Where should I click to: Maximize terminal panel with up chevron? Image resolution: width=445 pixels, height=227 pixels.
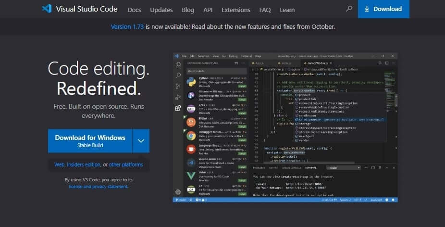(386, 168)
